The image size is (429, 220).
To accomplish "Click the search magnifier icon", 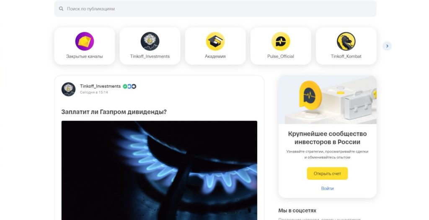I will [61, 9].
